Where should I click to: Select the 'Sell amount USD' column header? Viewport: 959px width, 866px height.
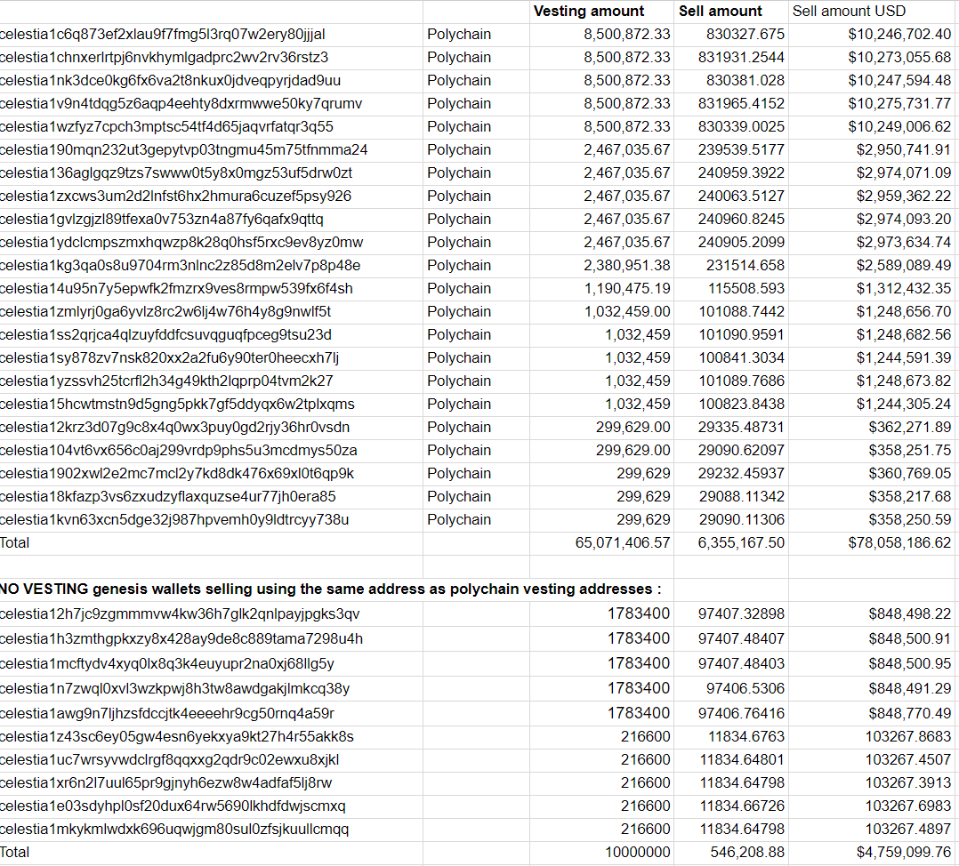(849, 11)
